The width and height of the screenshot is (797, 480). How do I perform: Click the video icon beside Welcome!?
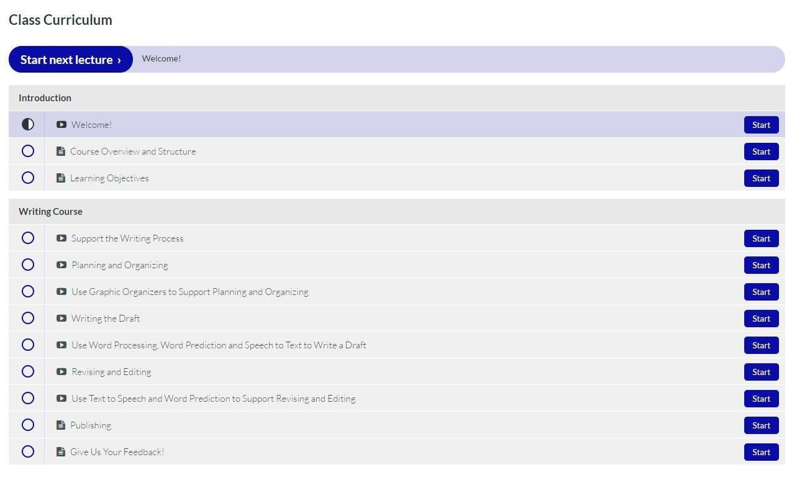point(61,124)
